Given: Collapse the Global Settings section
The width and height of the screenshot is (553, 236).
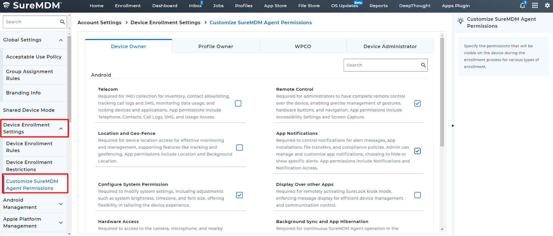Looking at the screenshot, I should click(61, 40).
